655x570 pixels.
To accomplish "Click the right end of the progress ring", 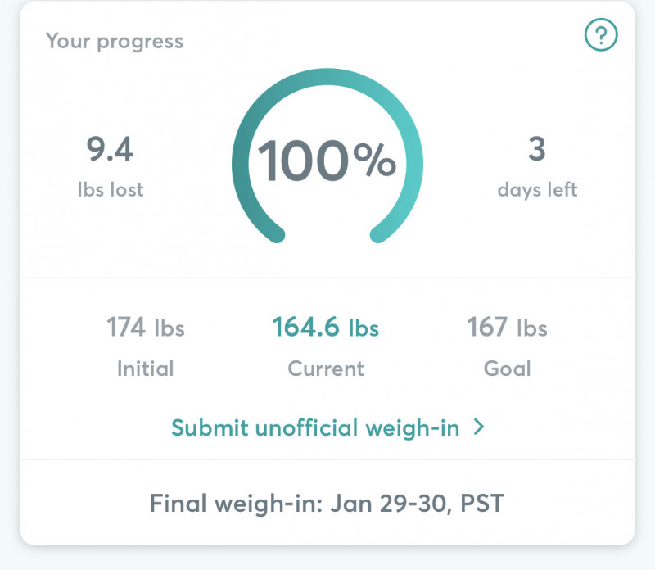I will coord(379,235).
